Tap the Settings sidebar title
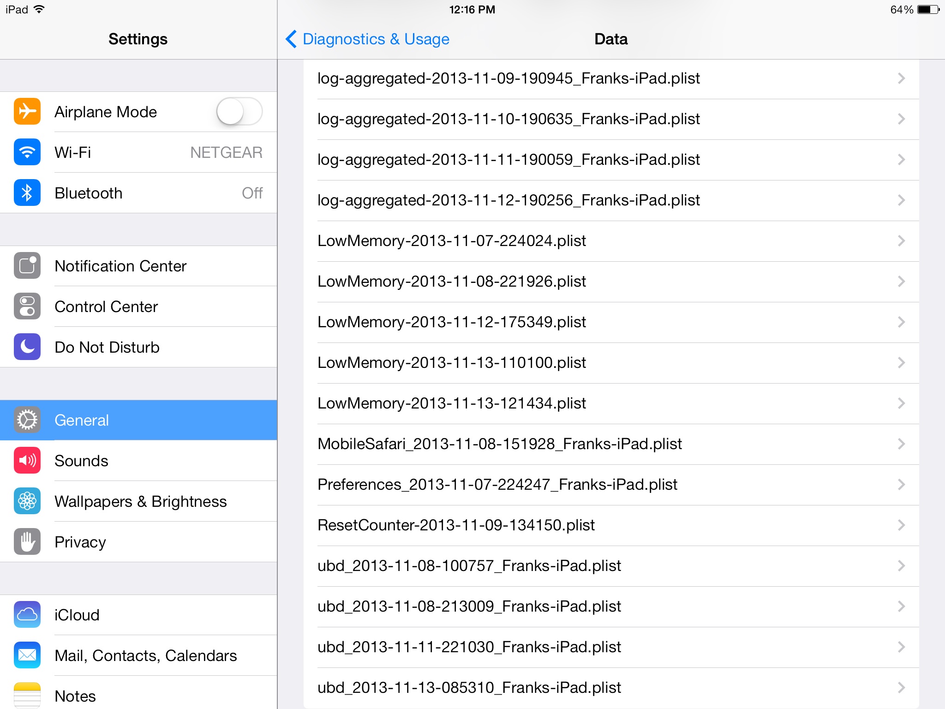 (x=138, y=39)
